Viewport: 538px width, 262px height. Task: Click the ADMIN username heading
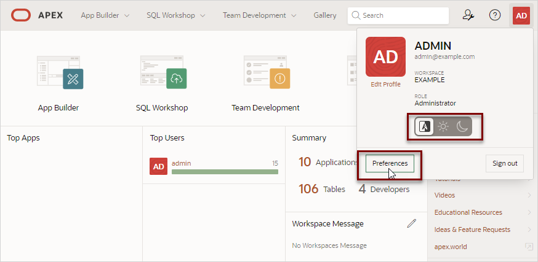(x=433, y=46)
